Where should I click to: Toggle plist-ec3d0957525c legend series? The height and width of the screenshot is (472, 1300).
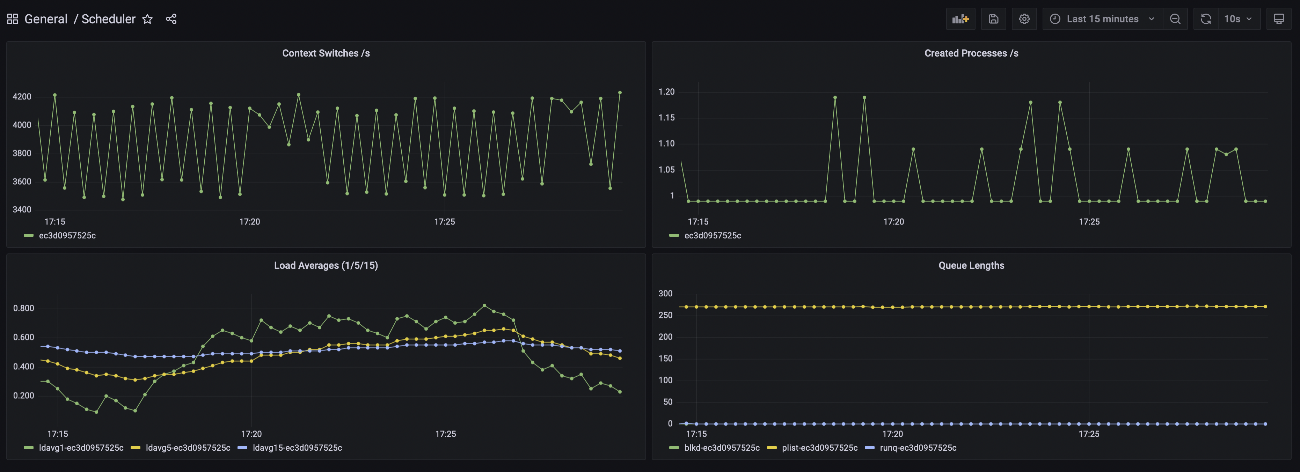point(819,448)
